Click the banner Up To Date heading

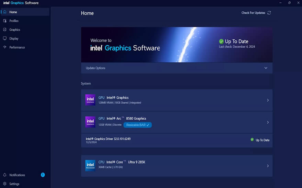tap(236, 41)
